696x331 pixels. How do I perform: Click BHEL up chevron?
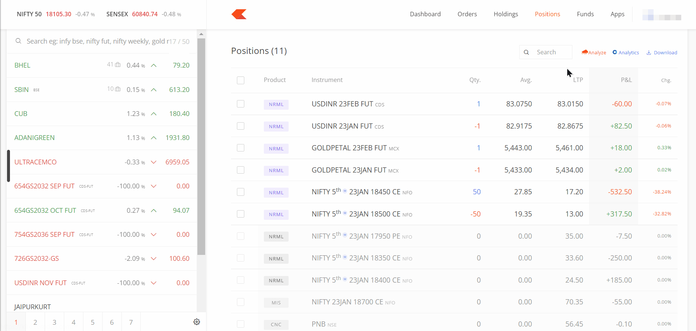tap(154, 65)
